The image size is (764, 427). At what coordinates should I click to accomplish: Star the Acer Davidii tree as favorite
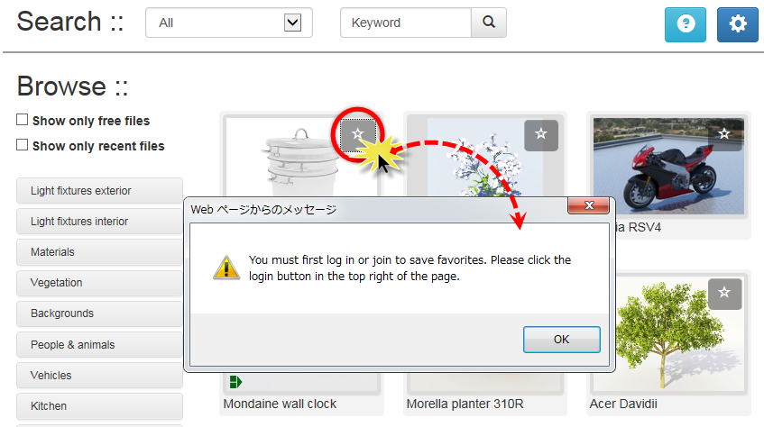tap(724, 294)
